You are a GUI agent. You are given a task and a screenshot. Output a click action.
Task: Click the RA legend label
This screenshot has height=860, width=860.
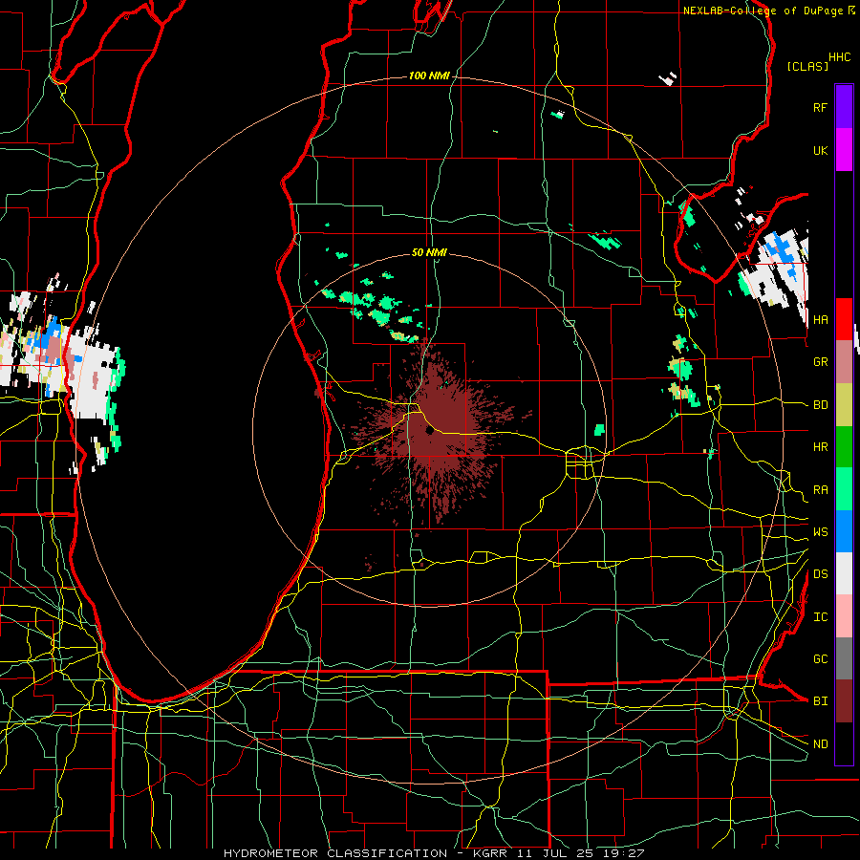[x=820, y=490]
